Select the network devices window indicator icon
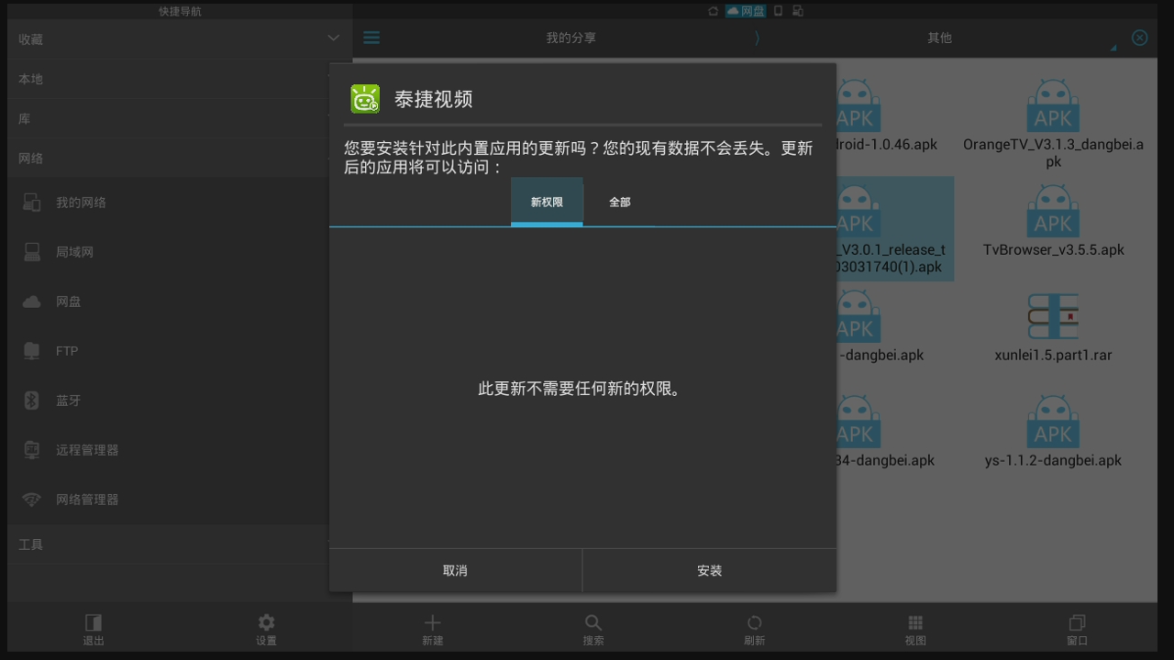Screen dimensions: 1174x660 click(x=798, y=11)
